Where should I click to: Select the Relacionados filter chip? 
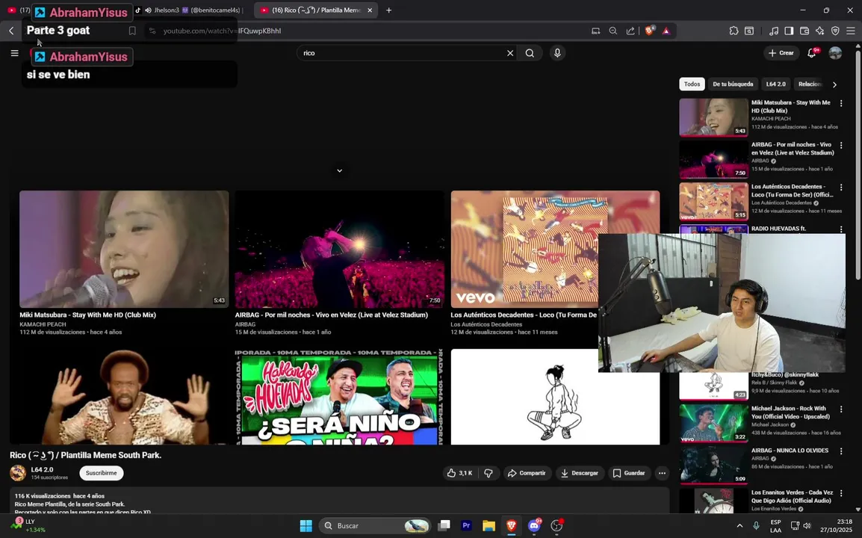[x=810, y=84]
